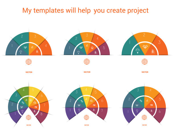Click the bar chart icon in the four-segment diagram
174x136 pixels.
(32, 47)
